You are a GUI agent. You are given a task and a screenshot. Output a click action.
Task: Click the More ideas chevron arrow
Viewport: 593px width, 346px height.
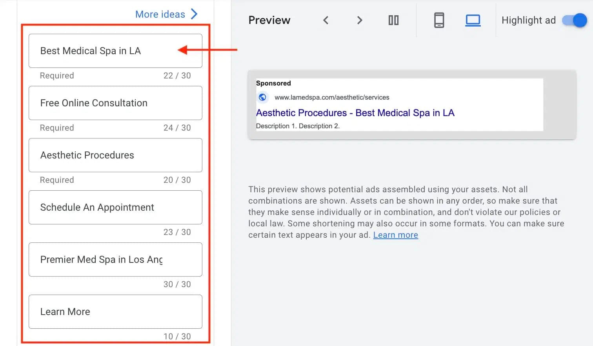194,15
